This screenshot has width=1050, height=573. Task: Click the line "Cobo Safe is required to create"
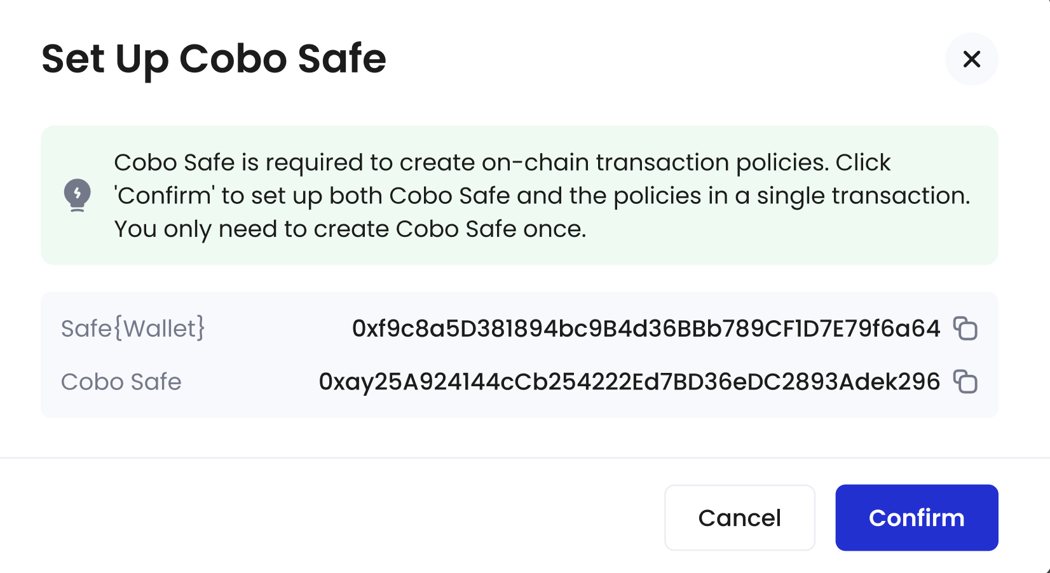pos(502,163)
